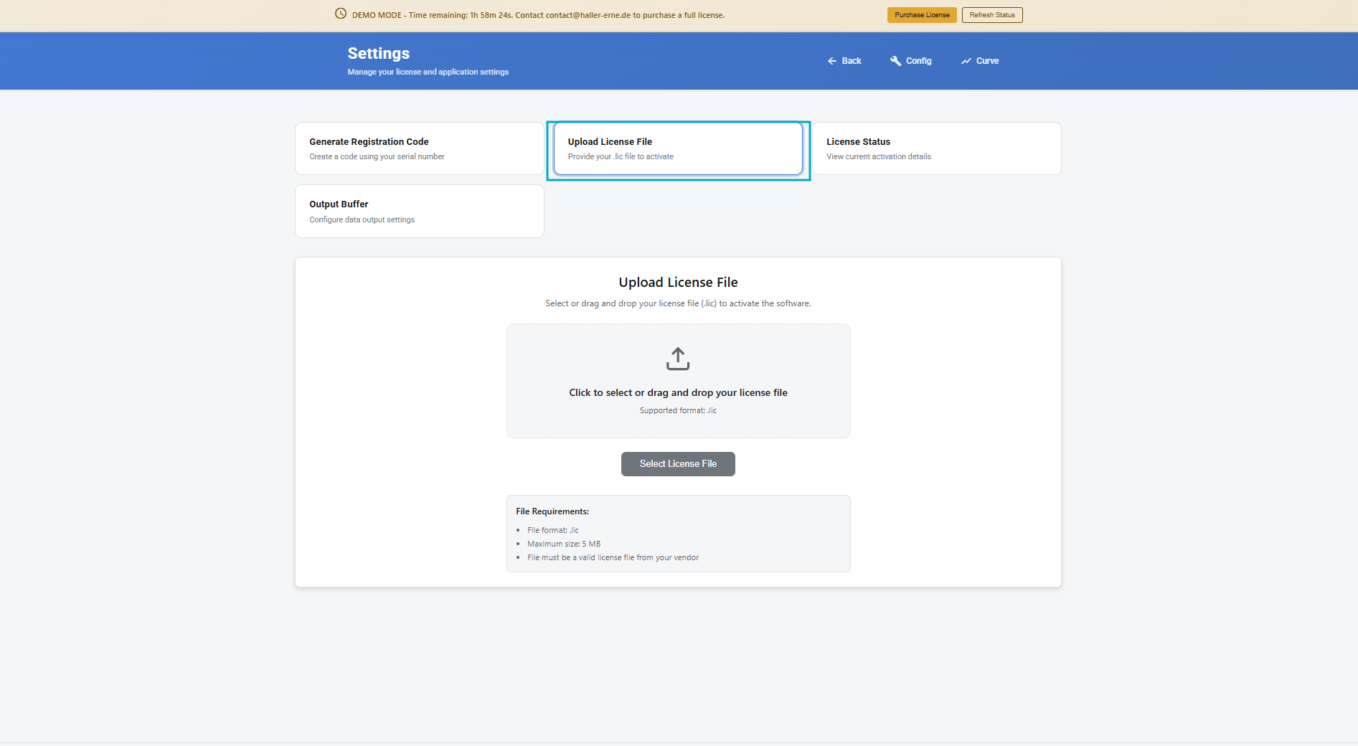Image resolution: width=1358 pixels, height=746 pixels.
Task: Click the back arrow icon
Action: coord(832,61)
